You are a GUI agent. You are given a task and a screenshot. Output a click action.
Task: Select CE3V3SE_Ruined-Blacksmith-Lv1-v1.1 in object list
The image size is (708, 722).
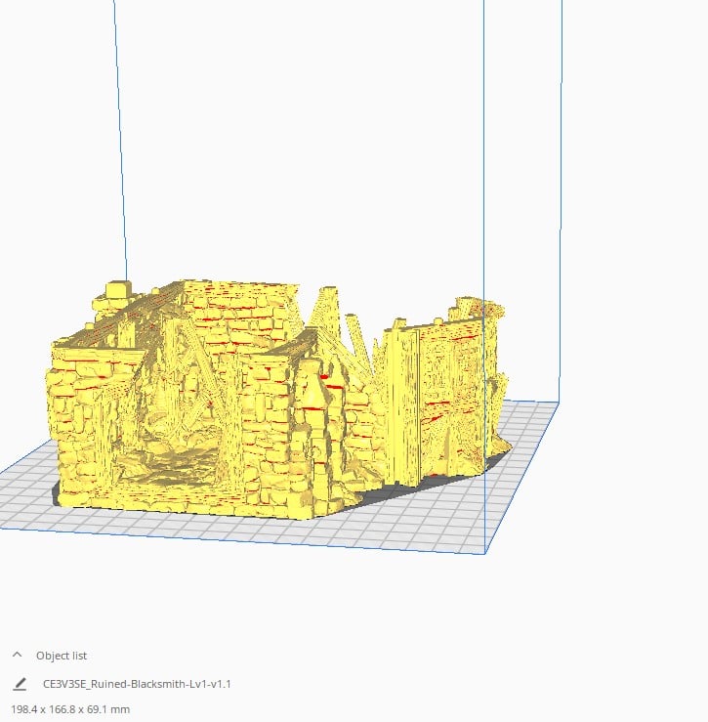[137, 684]
